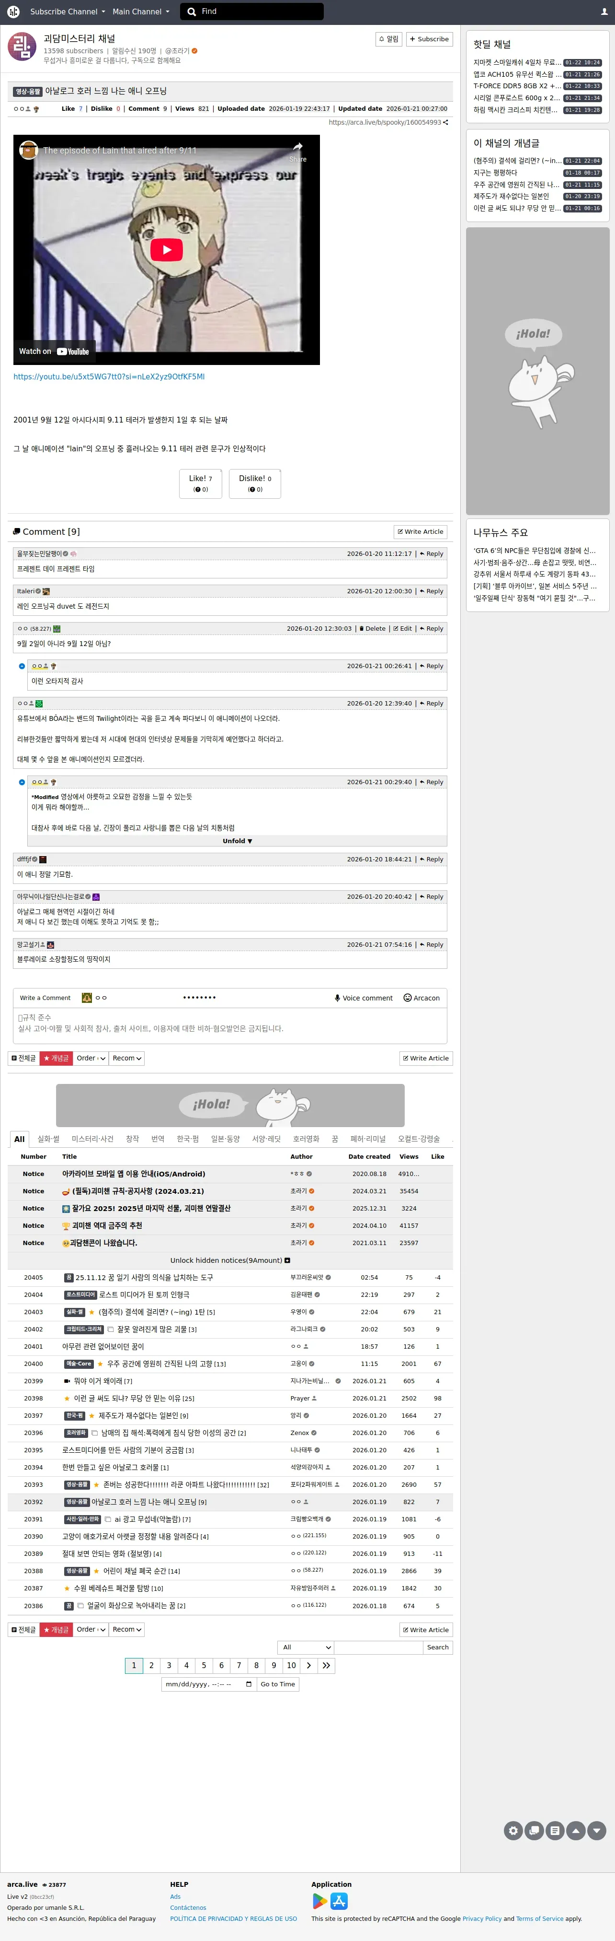The width and height of the screenshot is (615, 1941).
Task: Jump to page bottom with floating down arrow
Action: click(x=597, y=1830)
